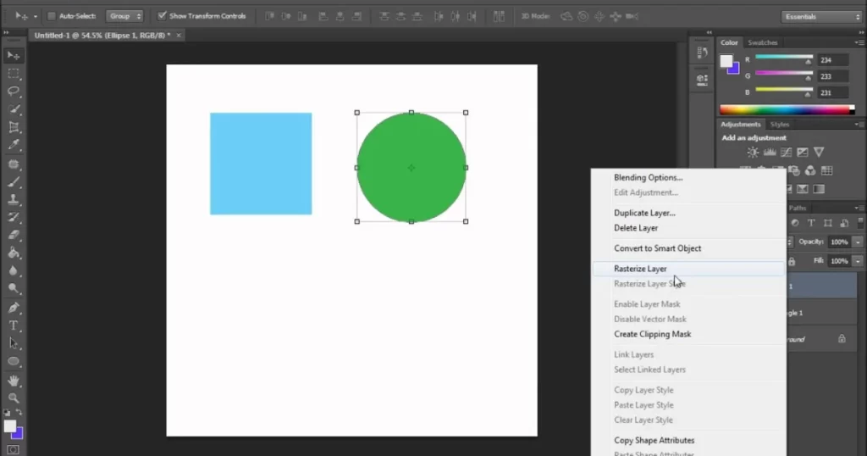This screenshot has width=867, height=456.
Task: Select the Quick Selection tool
Action: 14,109
